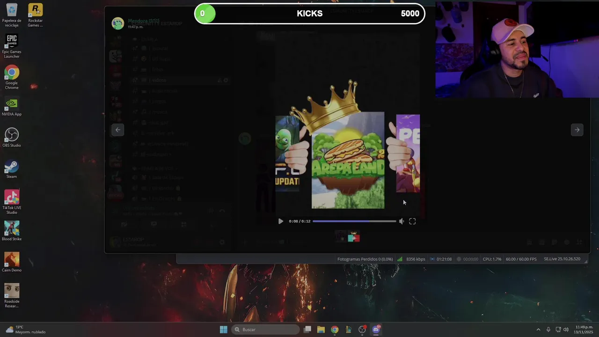The image size is (599, 337).
Task: Open volume control tray icon
Action: (566, 330)
